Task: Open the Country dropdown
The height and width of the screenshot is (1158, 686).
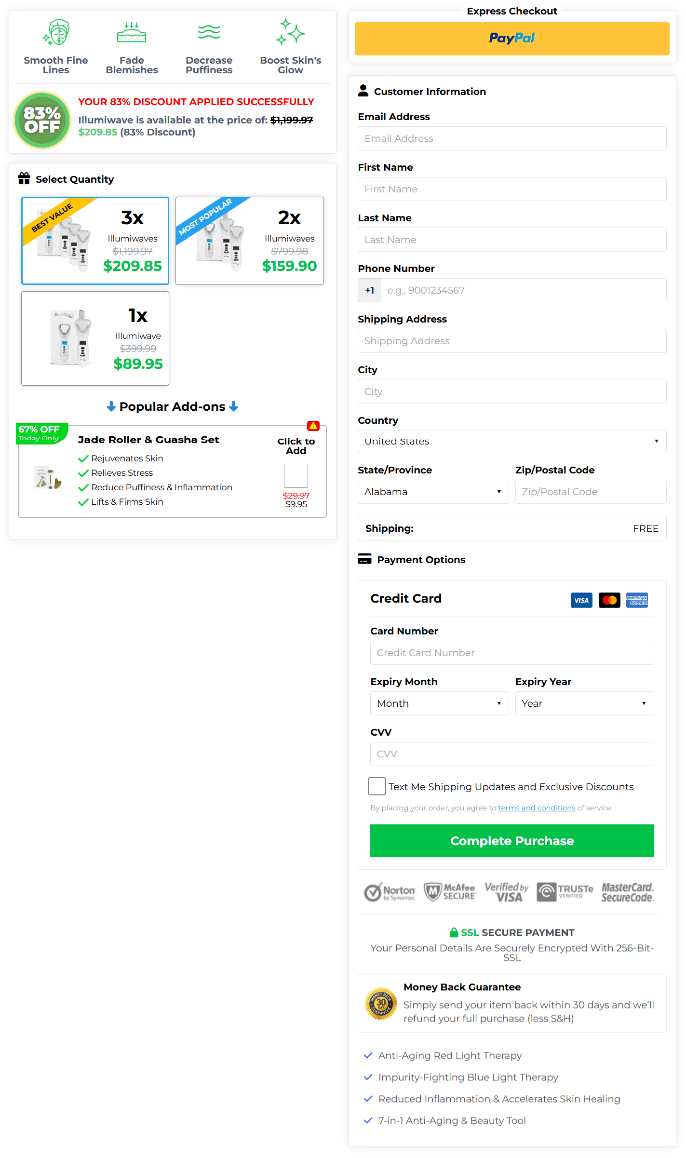Action: (x=511, y=441)
